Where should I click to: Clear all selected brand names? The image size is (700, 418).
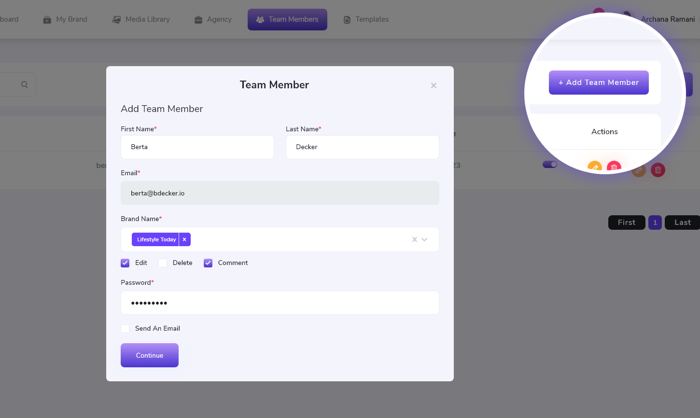pos(414,239)
